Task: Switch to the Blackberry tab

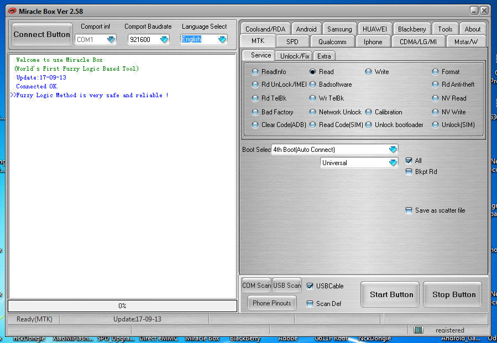Action: pos(412,29)
